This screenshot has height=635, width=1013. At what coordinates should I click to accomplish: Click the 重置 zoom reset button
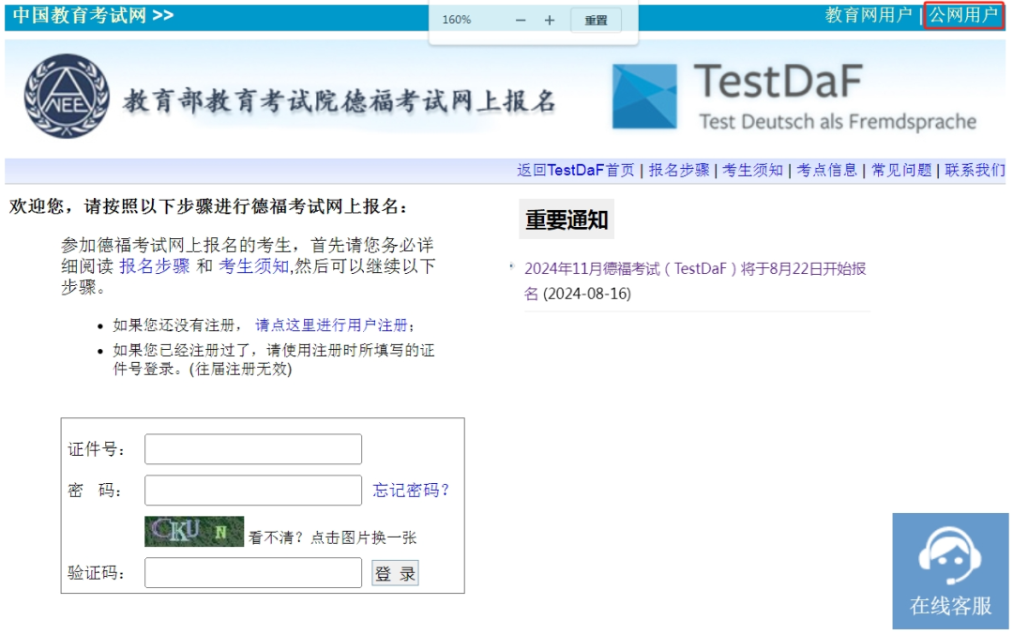[x=596, y=20]
